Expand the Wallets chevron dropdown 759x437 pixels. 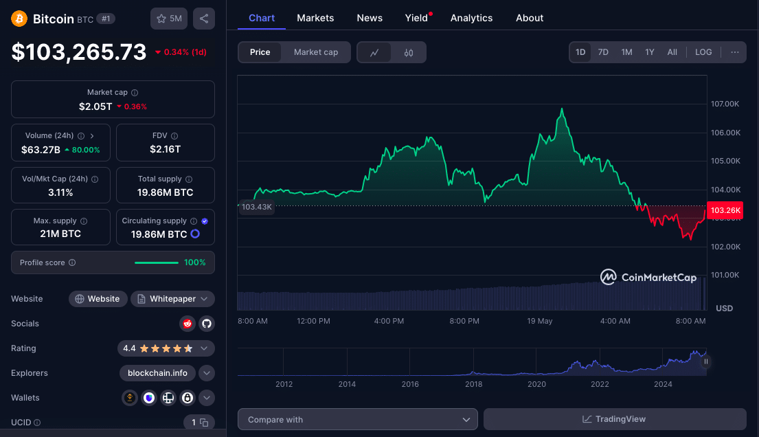207,398
